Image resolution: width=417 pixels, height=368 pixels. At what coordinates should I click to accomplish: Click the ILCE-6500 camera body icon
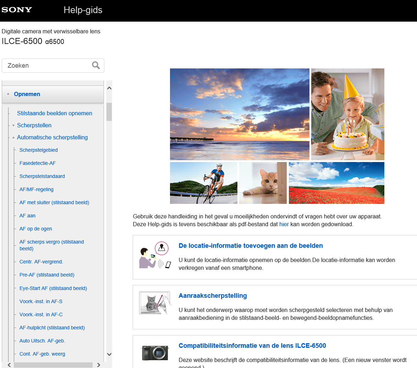[x=155, y=352]
